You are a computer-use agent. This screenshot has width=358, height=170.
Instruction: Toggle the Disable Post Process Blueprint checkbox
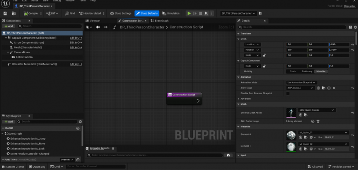tap(288, 93)
